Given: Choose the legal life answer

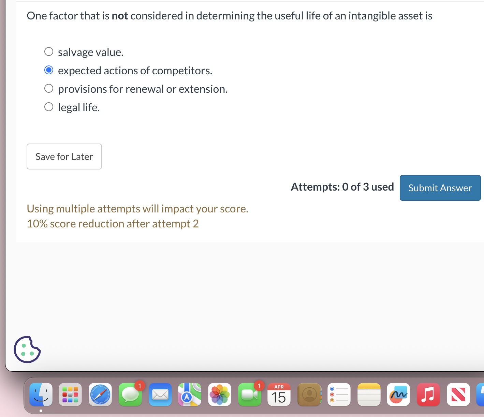Looking at the screenshot, I should (49, 106).
